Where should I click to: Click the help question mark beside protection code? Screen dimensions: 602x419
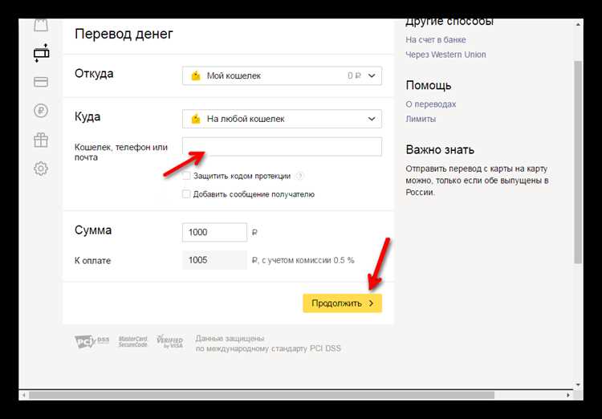point(299,176)
